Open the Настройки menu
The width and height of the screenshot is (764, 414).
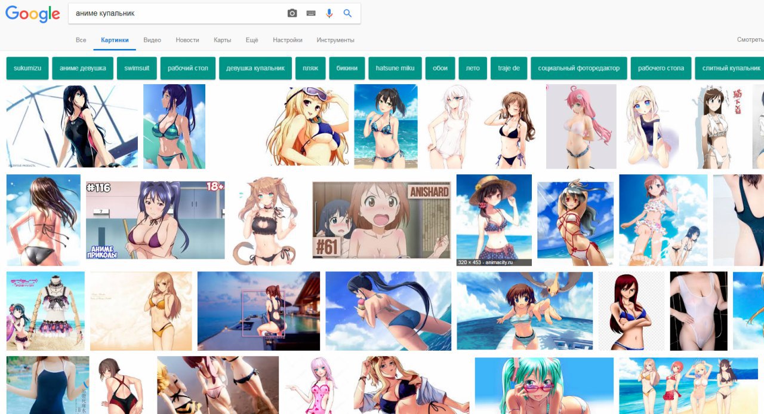click(x=288, y=40)
